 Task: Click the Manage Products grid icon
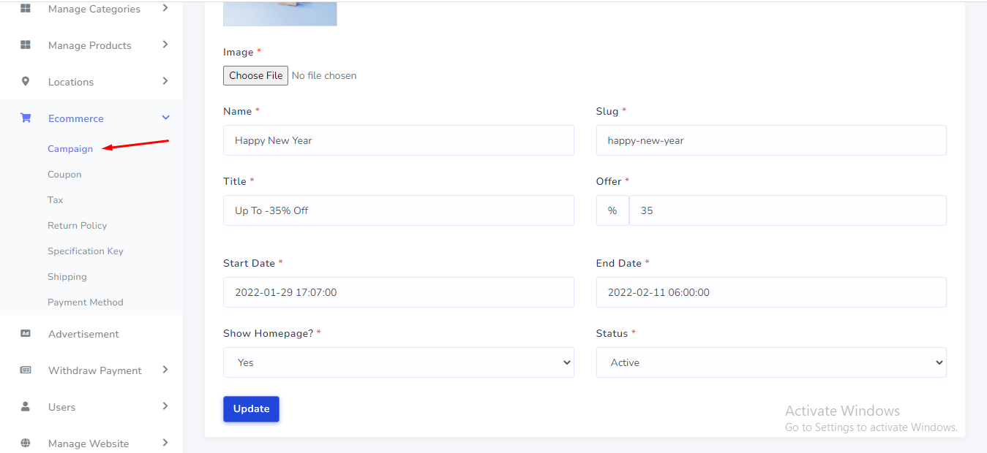pos(26,45)
